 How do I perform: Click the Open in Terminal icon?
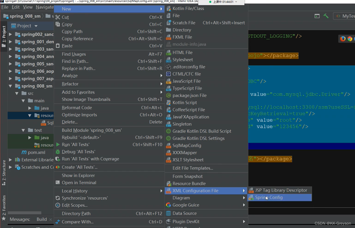[x=58, y=183]
